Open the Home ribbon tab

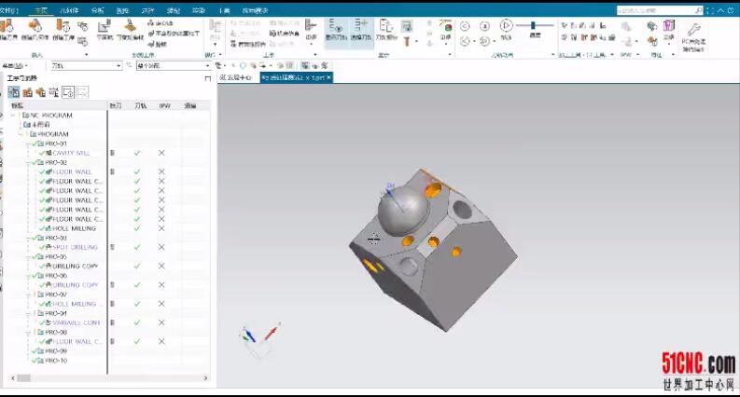[40, 9]
